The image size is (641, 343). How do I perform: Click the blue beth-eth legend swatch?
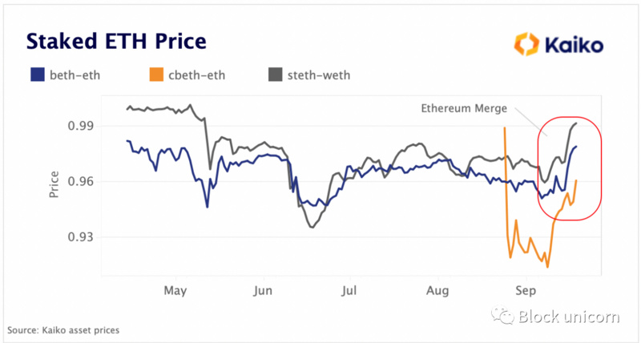37,75
